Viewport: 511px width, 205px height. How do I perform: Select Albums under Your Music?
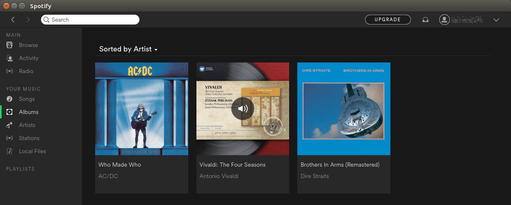click(x=29, y=112)
